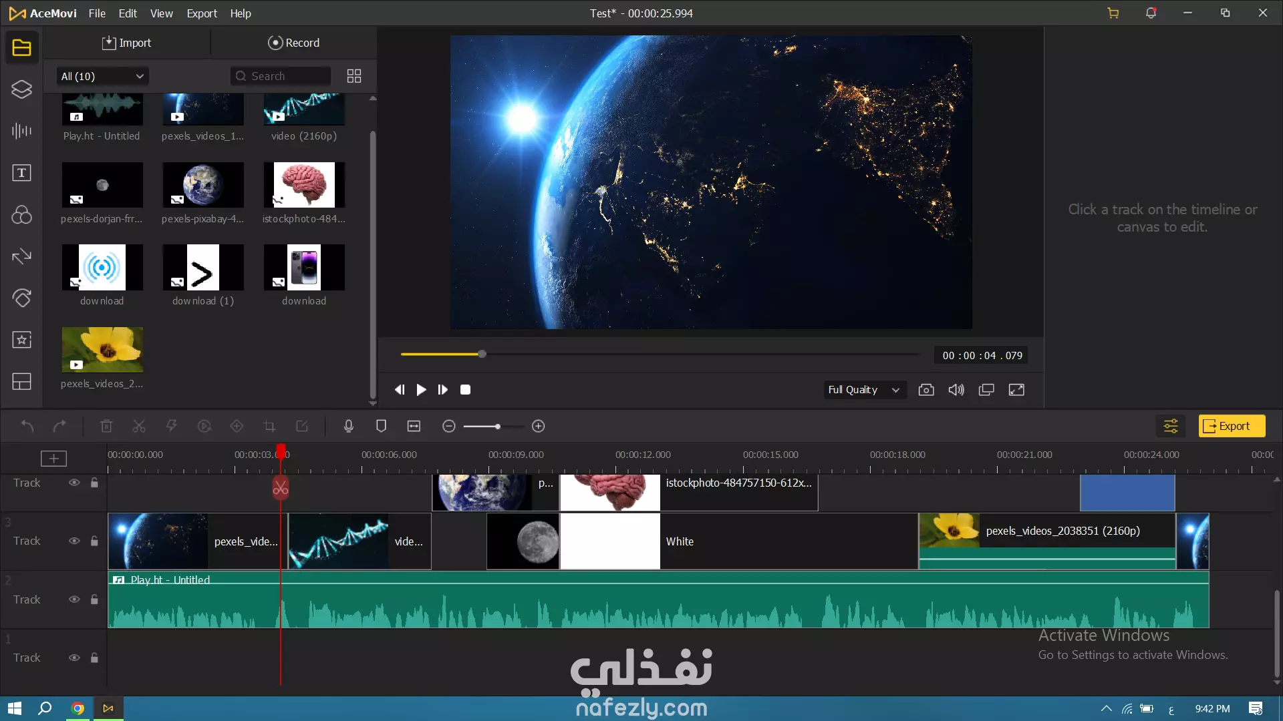Start voice-over with the microphone icon
The width and height of the screenshot is (1283, 721).
coord(348,426)
